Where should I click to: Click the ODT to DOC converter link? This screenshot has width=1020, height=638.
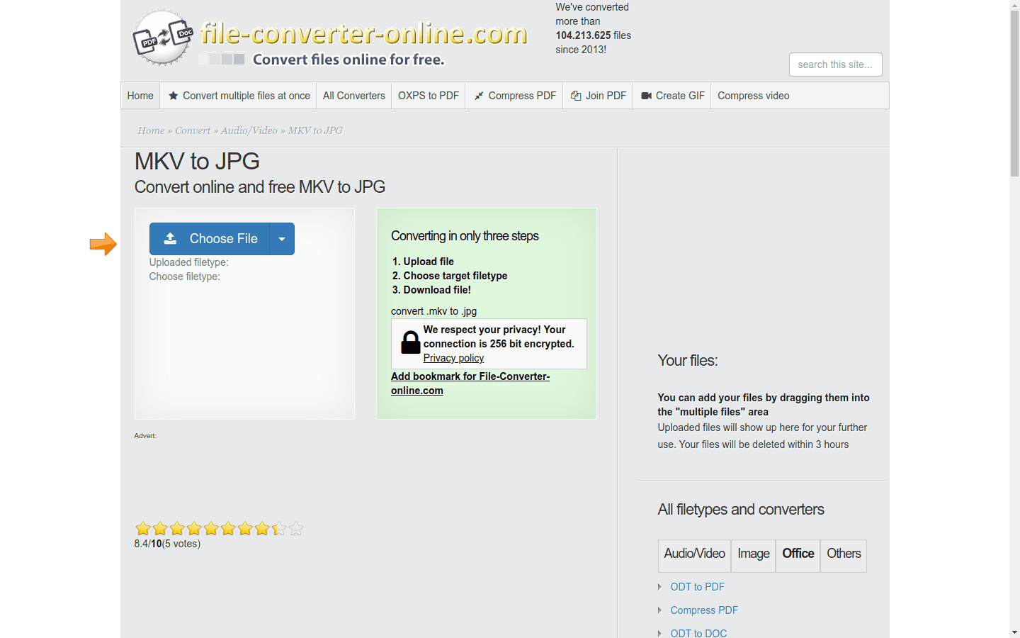698,633
